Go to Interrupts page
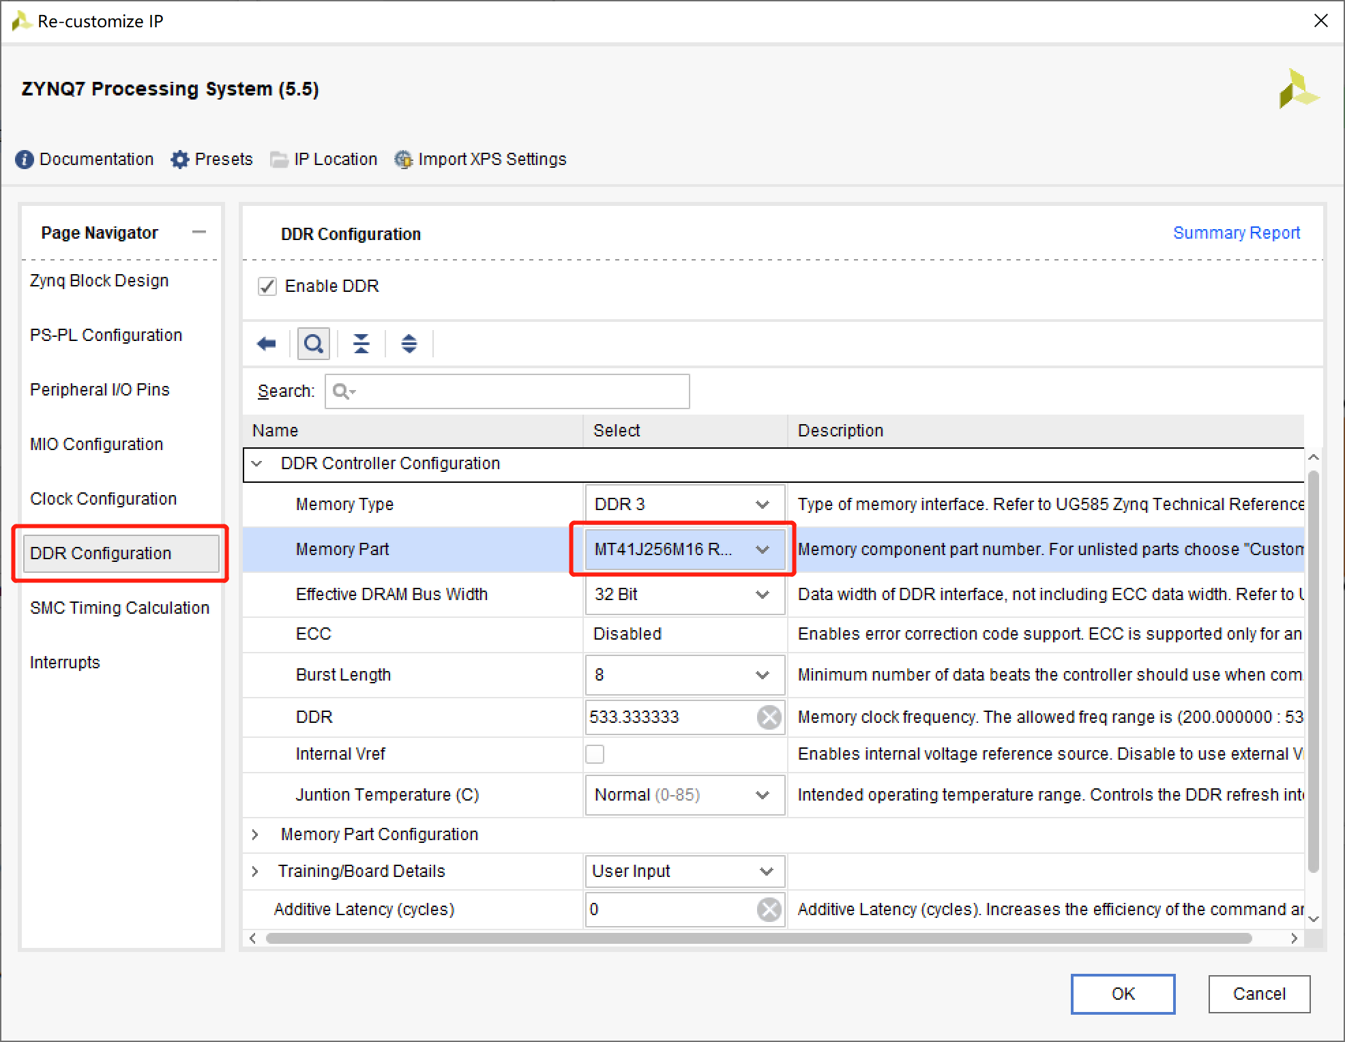The height and width of the screenshot is (1042, 1345). tap(65, 663)
